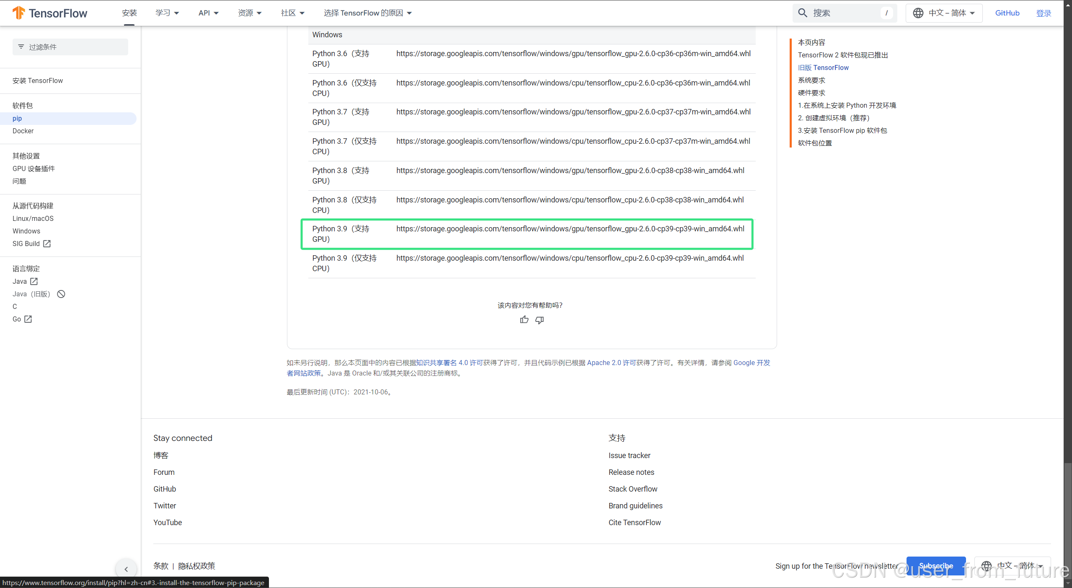Collapse the left sidebar with the chevron
1072x588 pixels.
coord(126,569)
